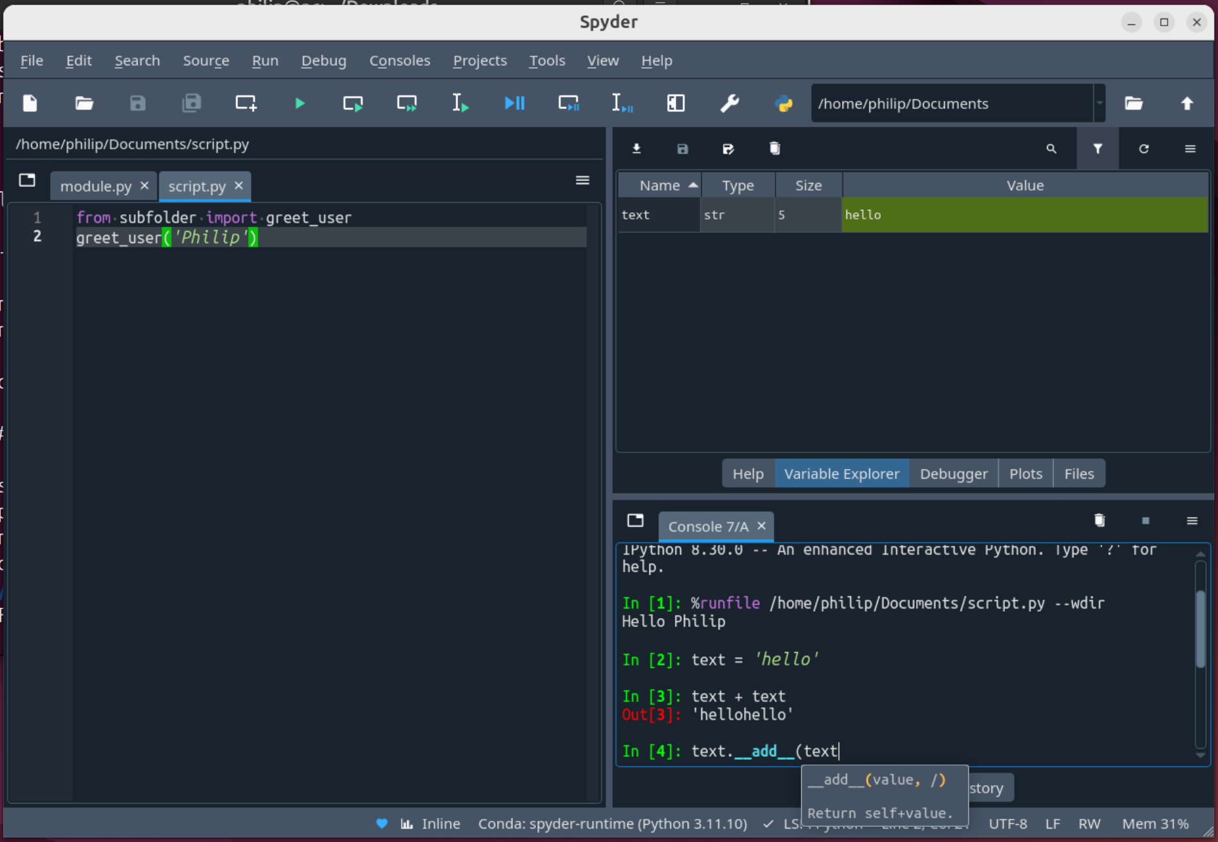Viewport: 1218px width, 842px height.
Task: Click the refresh variables icon
Action: pos(1144,148)
